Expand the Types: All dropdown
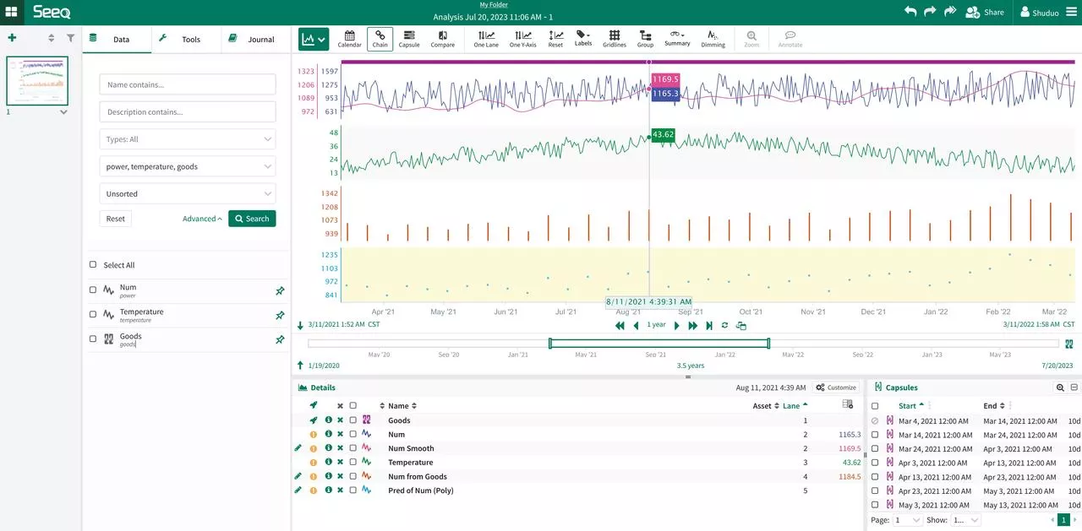The height and width of the screenshot is (531, 1082). (188, 139)
